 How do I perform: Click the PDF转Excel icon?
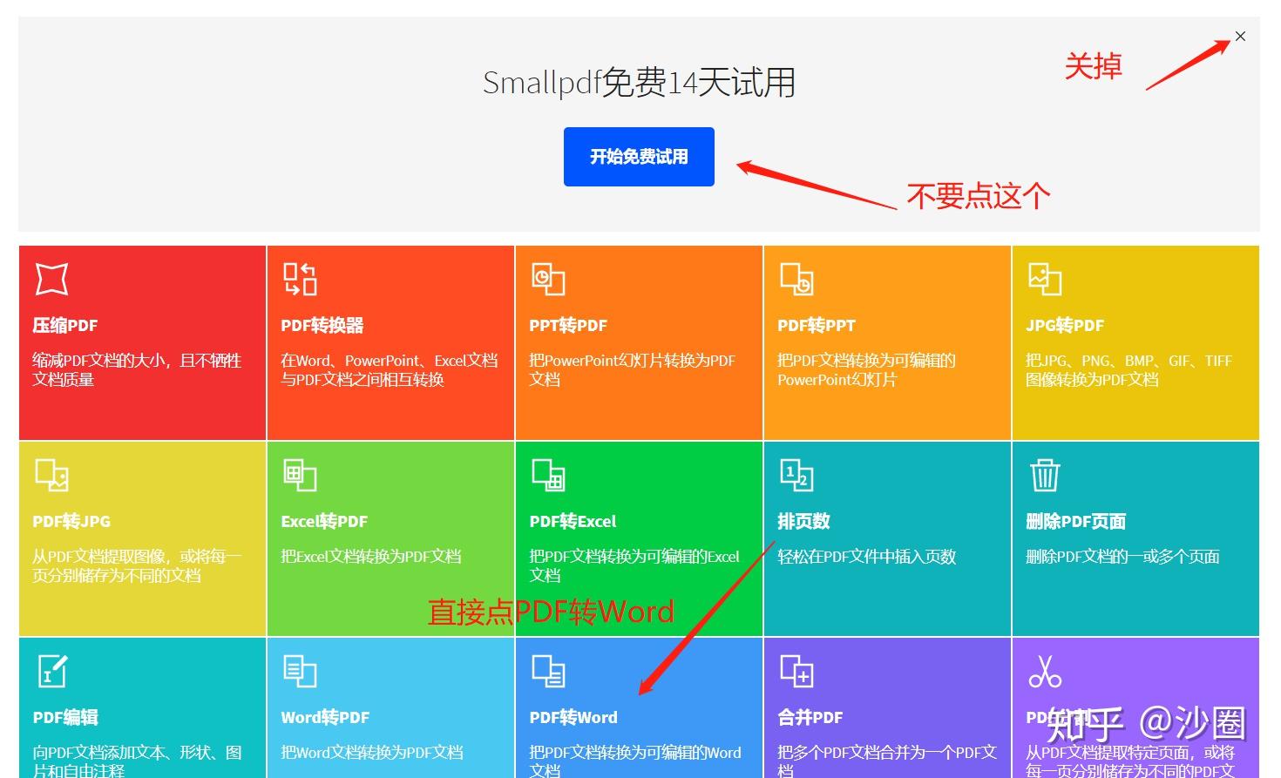click(548, 475)
